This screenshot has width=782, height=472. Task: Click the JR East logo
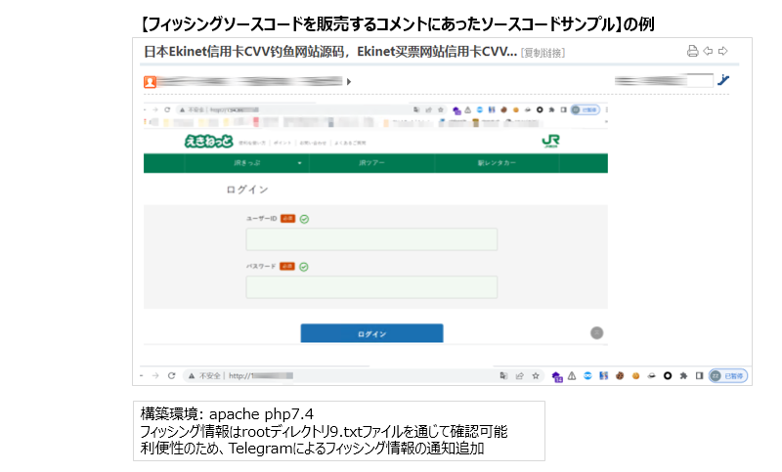pos(550,141)
